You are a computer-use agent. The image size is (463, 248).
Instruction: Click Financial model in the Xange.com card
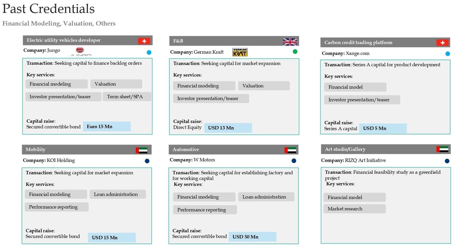pyautogui.click(x=355, y=87)
